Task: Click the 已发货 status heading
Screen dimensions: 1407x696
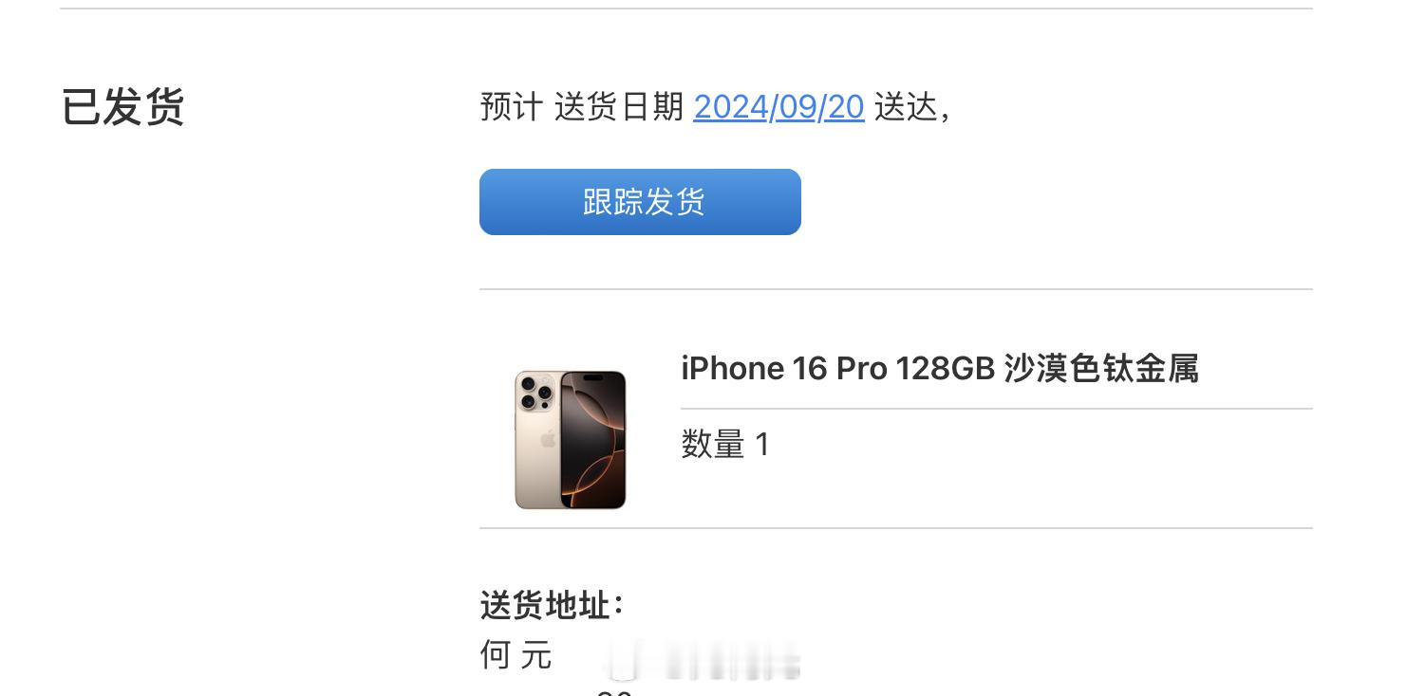Action: click(122, 106)
